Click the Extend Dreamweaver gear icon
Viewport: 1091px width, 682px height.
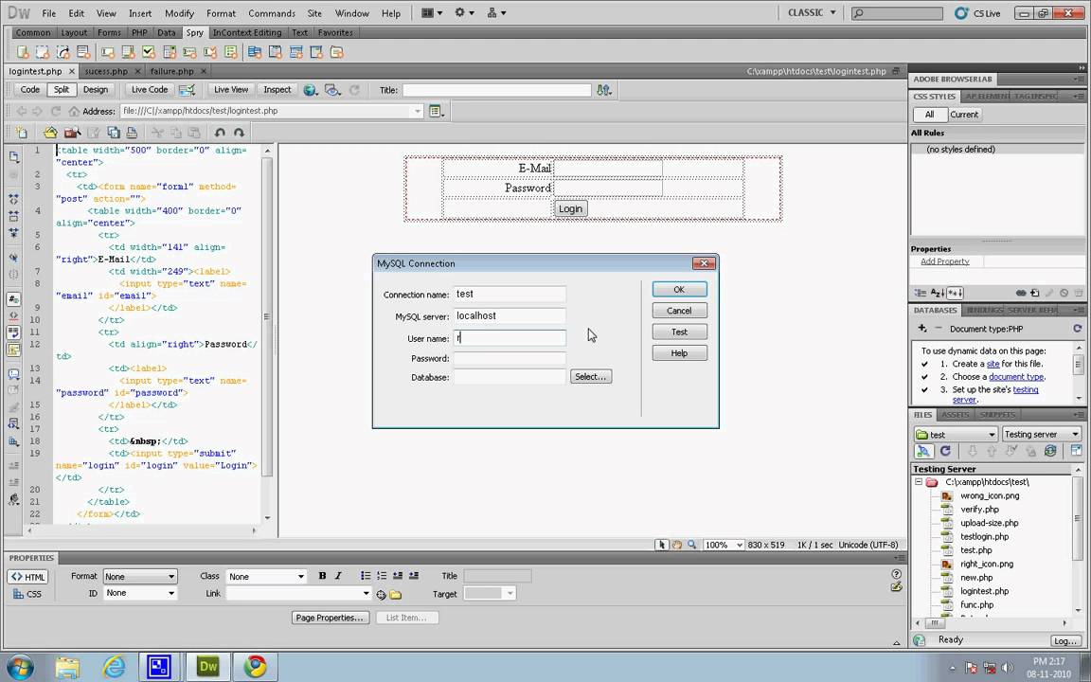pos(464,12)
